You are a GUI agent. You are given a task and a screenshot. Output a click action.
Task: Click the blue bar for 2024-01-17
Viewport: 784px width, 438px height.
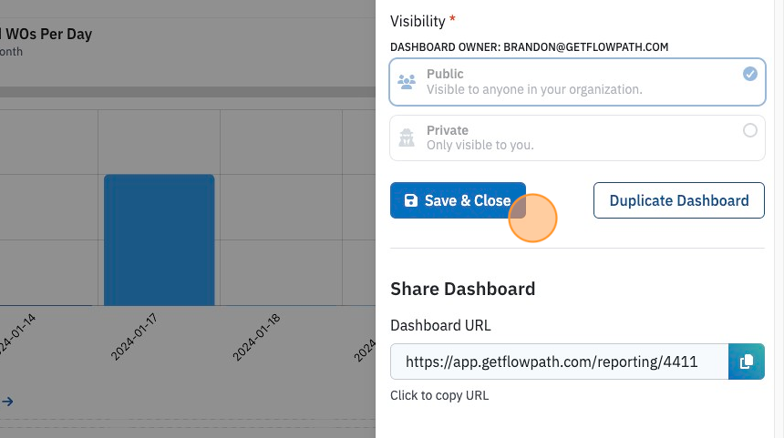click(x=159, y=239)
